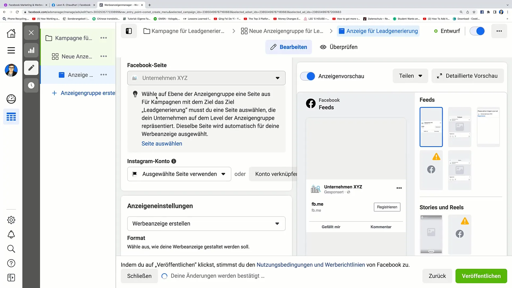Switch to the Überprüfen tab
This screenshot has height=288, width=512.
(x=339, y=47)
